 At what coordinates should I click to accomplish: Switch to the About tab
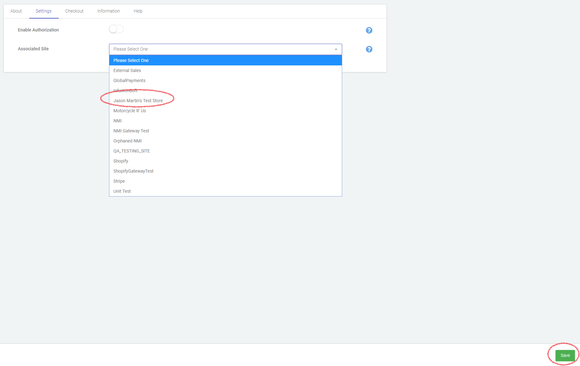[16, 11]
